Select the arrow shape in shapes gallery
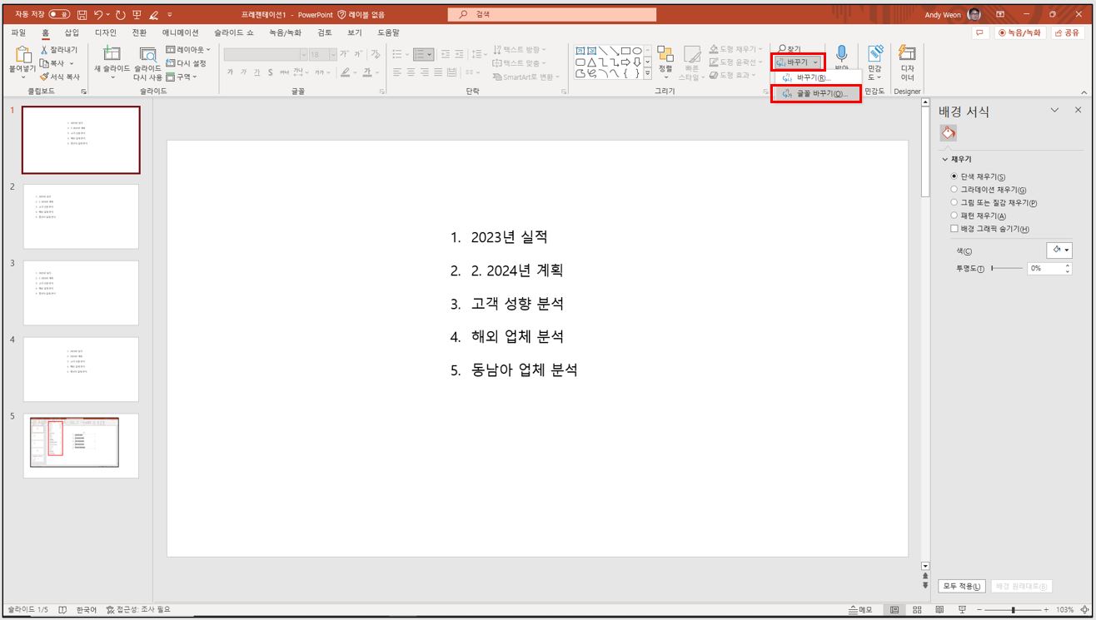Viewport: 1096px width, 620px height. pos(626,62)
